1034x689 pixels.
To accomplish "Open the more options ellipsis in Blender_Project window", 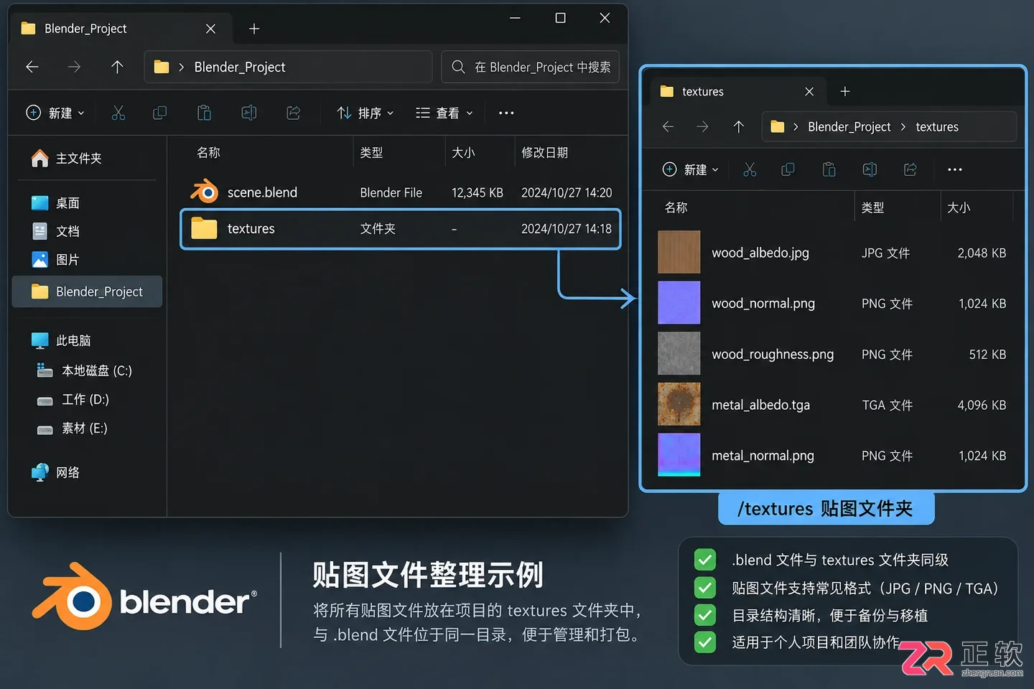I will 506,113.
